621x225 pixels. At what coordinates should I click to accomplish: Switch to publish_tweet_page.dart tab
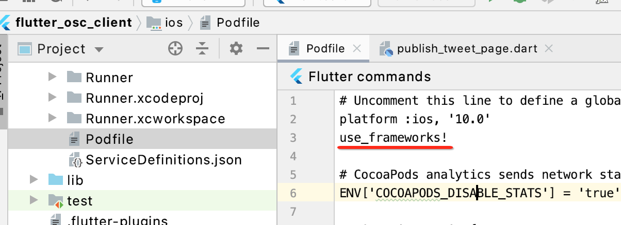pyautogui.click(x=467, y=49)
